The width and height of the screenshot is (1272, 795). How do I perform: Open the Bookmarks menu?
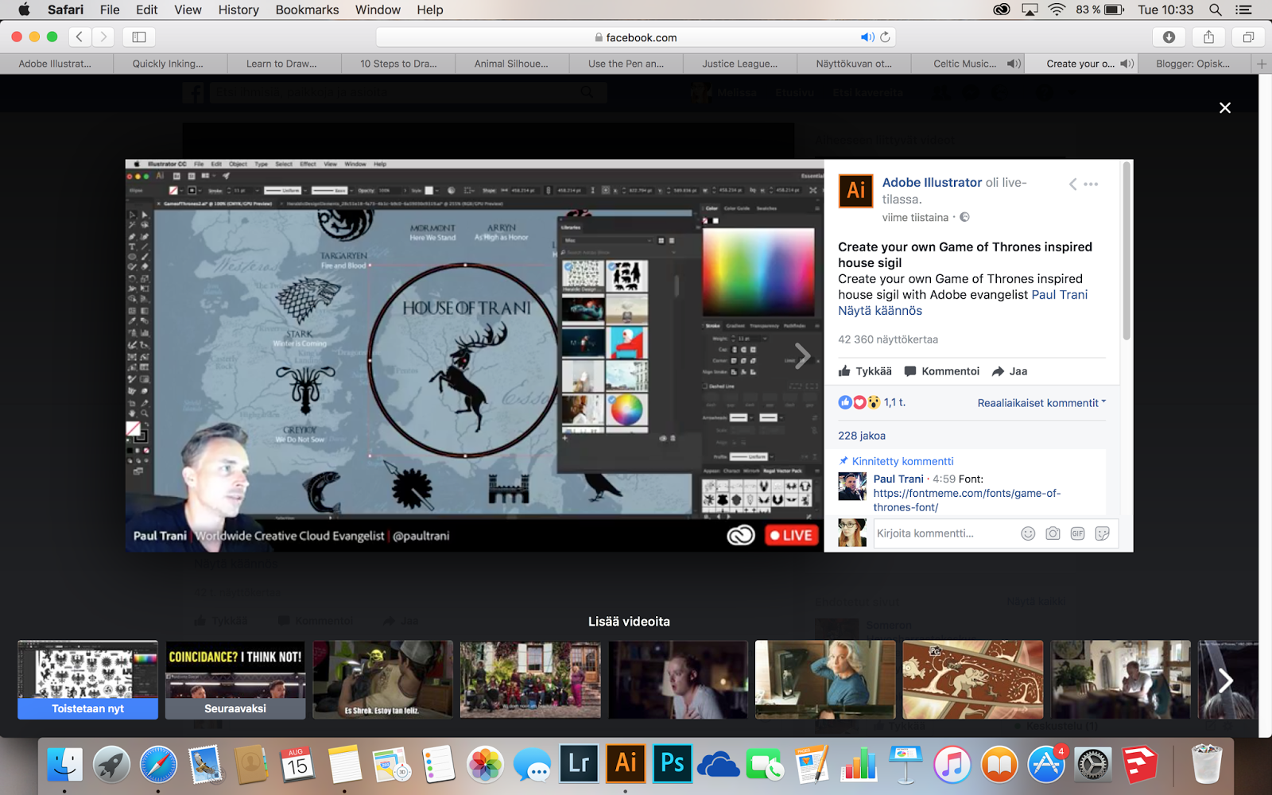coord(307,10)
